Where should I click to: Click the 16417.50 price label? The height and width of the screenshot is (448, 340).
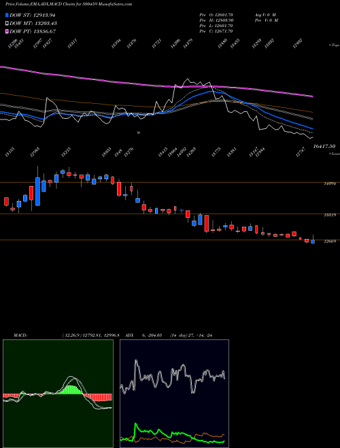[x=324, y=147]
